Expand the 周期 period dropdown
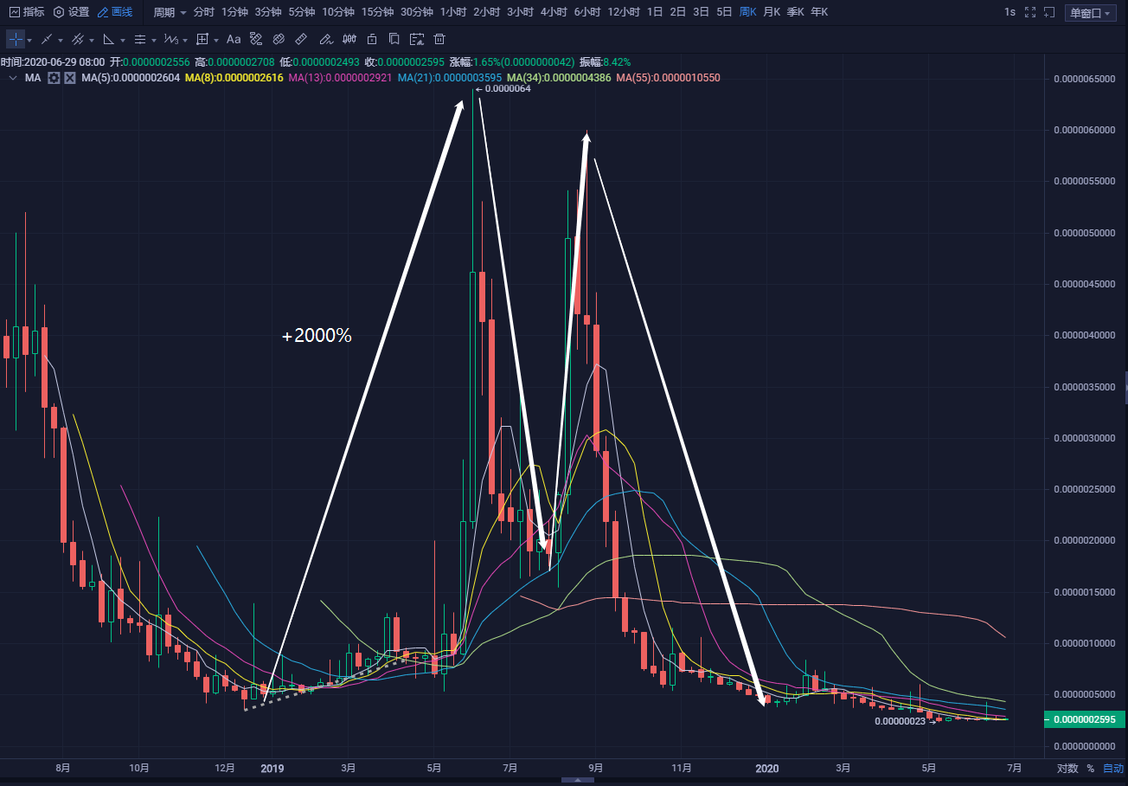 [170, 12]
